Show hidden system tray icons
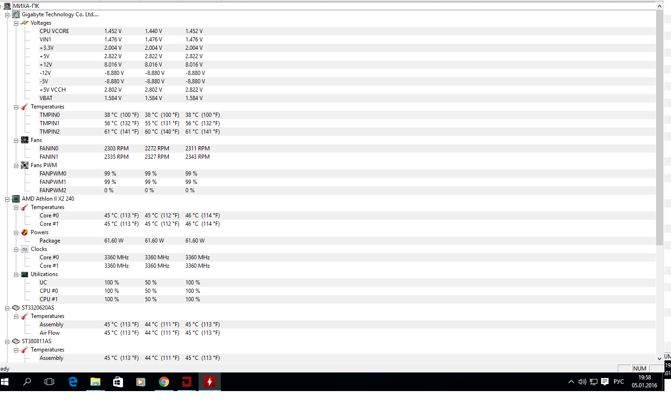Viewport: 671px width, 419px height. click(571, 382)
